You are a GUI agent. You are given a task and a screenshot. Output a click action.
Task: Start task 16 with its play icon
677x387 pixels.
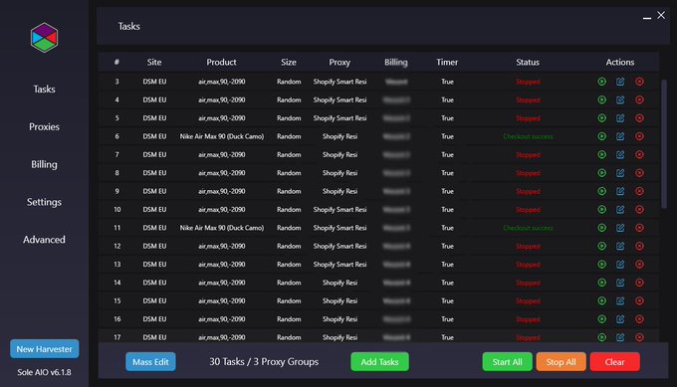pos(602,319)
